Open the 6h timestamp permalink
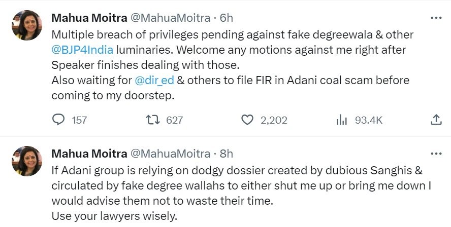Screen dimensions: 451x227 (226, 18)
